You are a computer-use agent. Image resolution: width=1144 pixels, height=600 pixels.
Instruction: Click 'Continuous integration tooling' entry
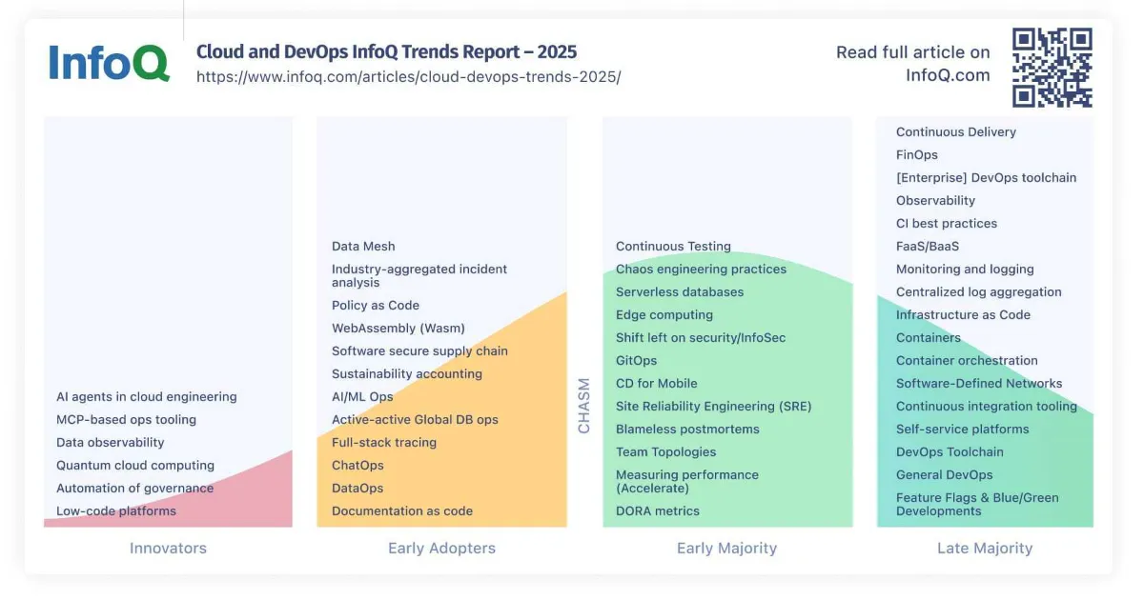[987, 407]
